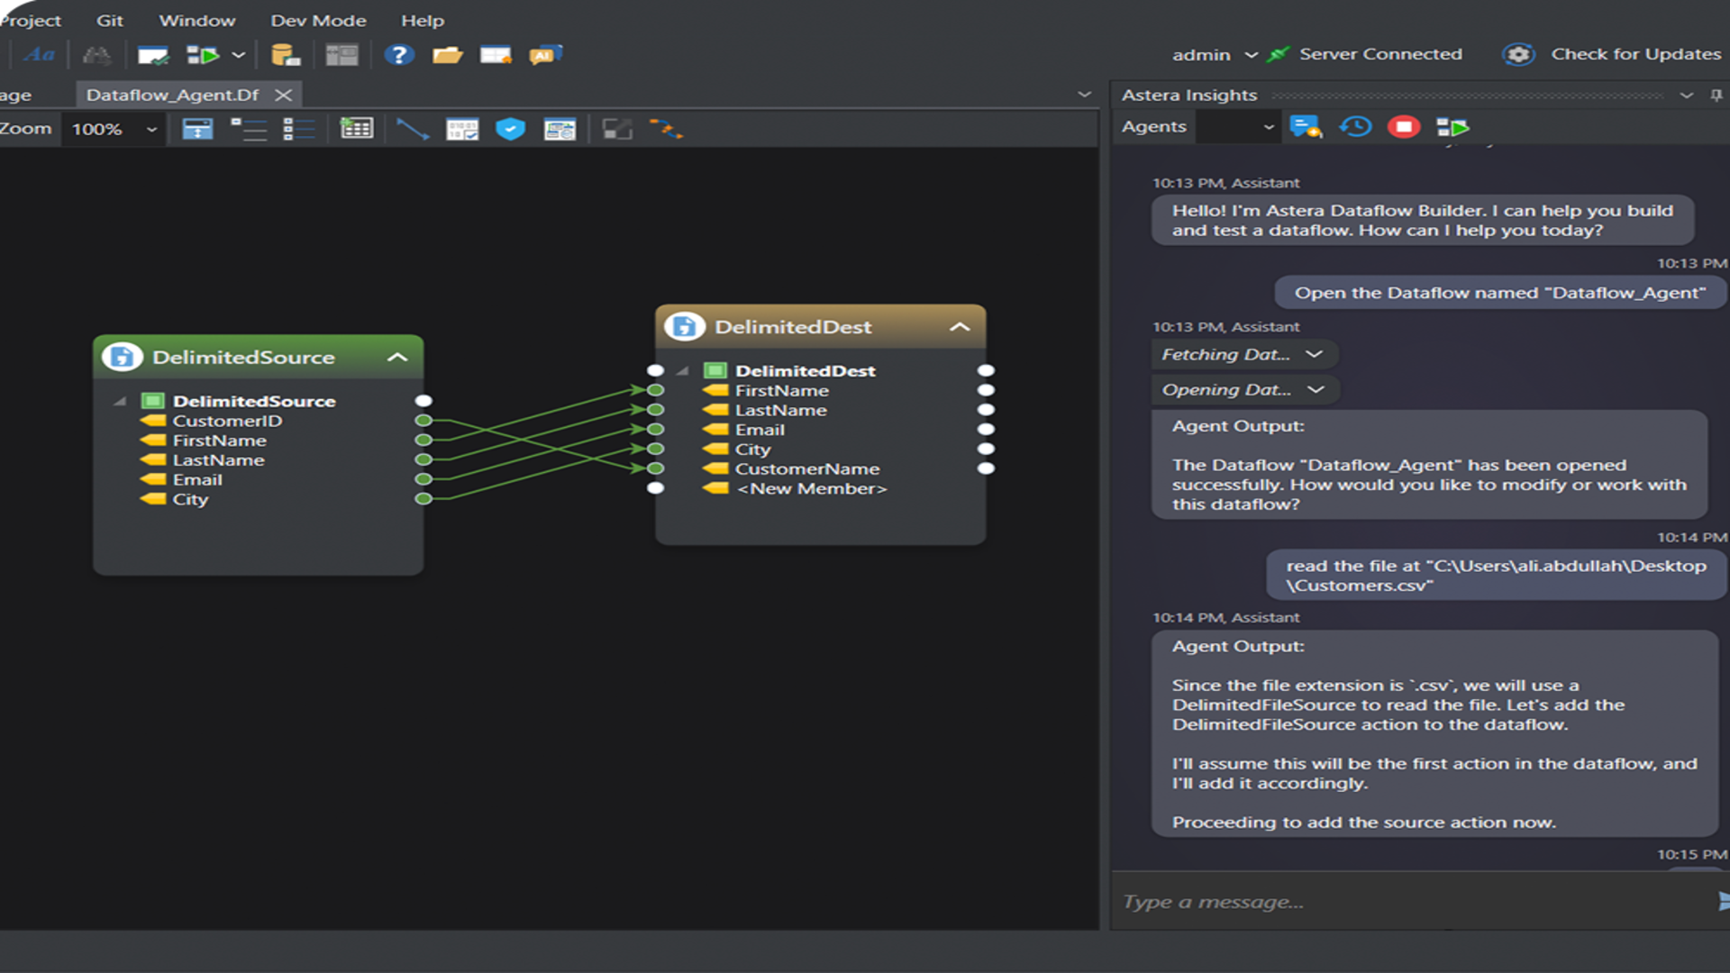The width and height of the screenshot is (1730, 973).
Task: Click the database server icon in toolbar
Action: click(x=285, y=56)
